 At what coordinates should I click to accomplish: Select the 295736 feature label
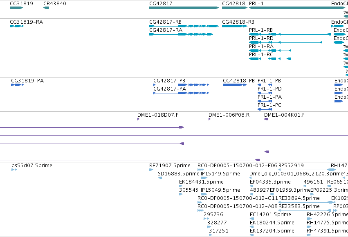(213, 215)
